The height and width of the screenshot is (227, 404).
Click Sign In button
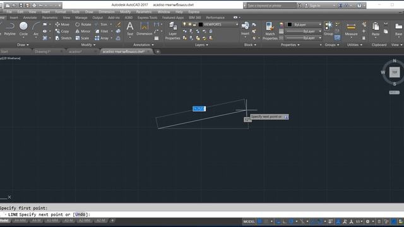click(x=314, y=6)
